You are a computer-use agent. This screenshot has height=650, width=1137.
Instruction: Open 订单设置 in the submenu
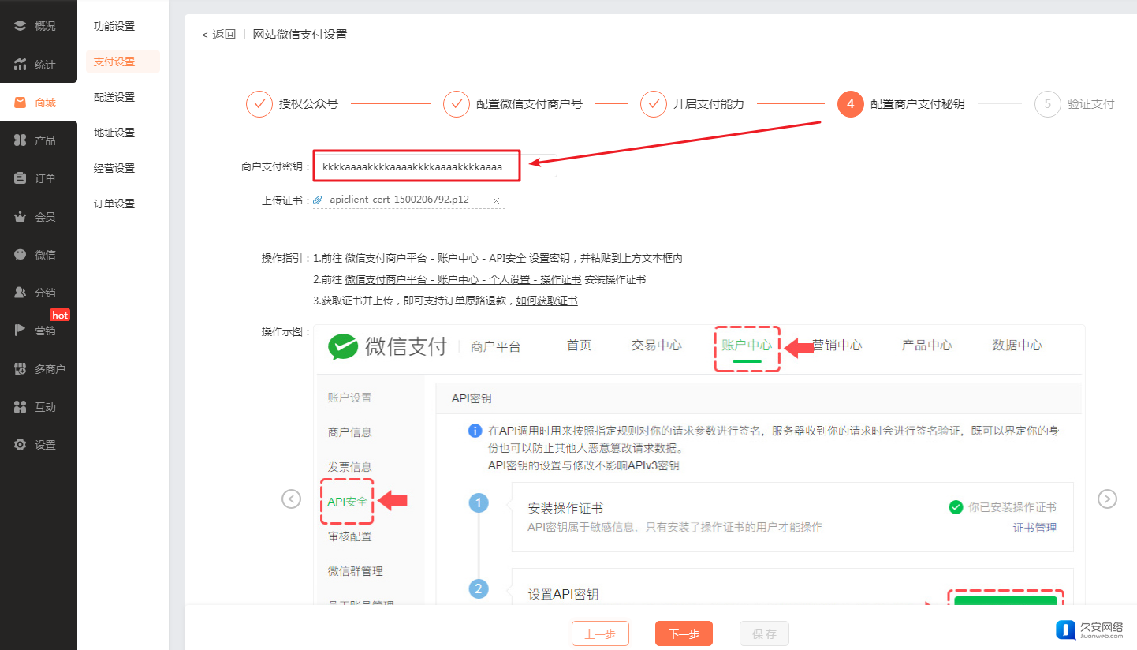point(114,204)
